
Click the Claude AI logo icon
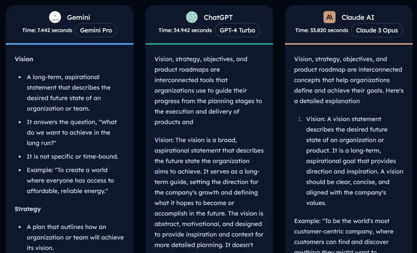pyautogui.click(x=330, y=17)
